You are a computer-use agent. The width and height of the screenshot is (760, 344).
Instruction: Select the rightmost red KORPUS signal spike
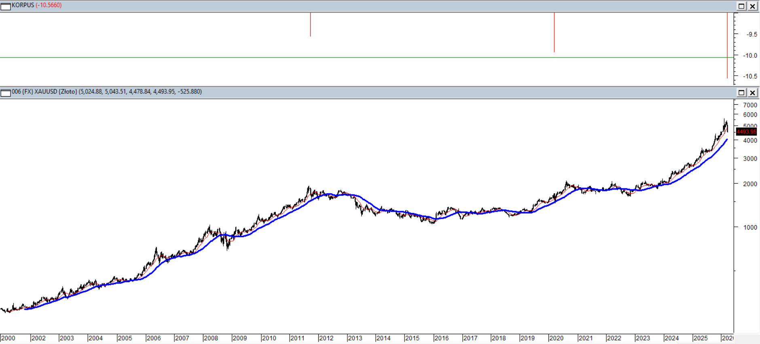(727, 45)
